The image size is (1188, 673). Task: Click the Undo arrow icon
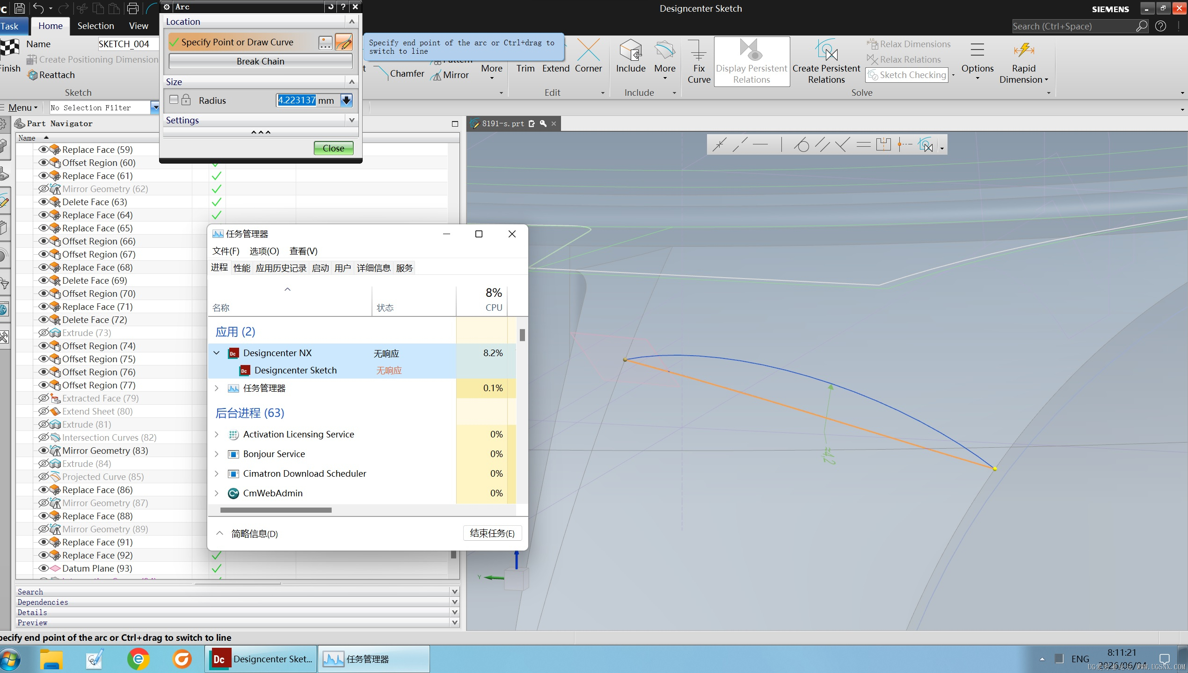point(38,8)
